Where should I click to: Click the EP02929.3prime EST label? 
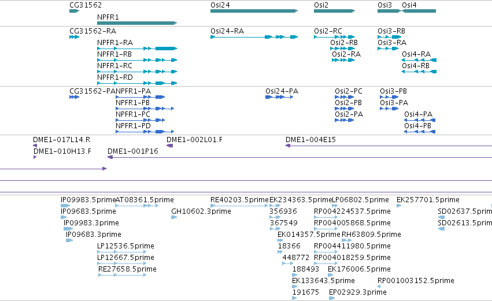click(x=358, y=293)
